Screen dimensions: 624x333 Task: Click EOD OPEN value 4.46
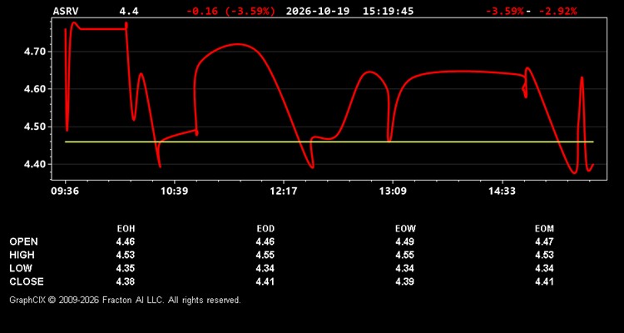[265, 241]
